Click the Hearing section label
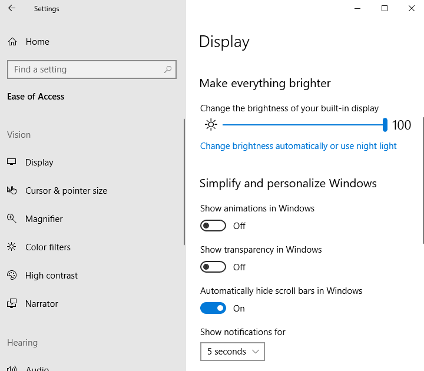The height and width of the screenshot is (371, 424). coord(22,343)
